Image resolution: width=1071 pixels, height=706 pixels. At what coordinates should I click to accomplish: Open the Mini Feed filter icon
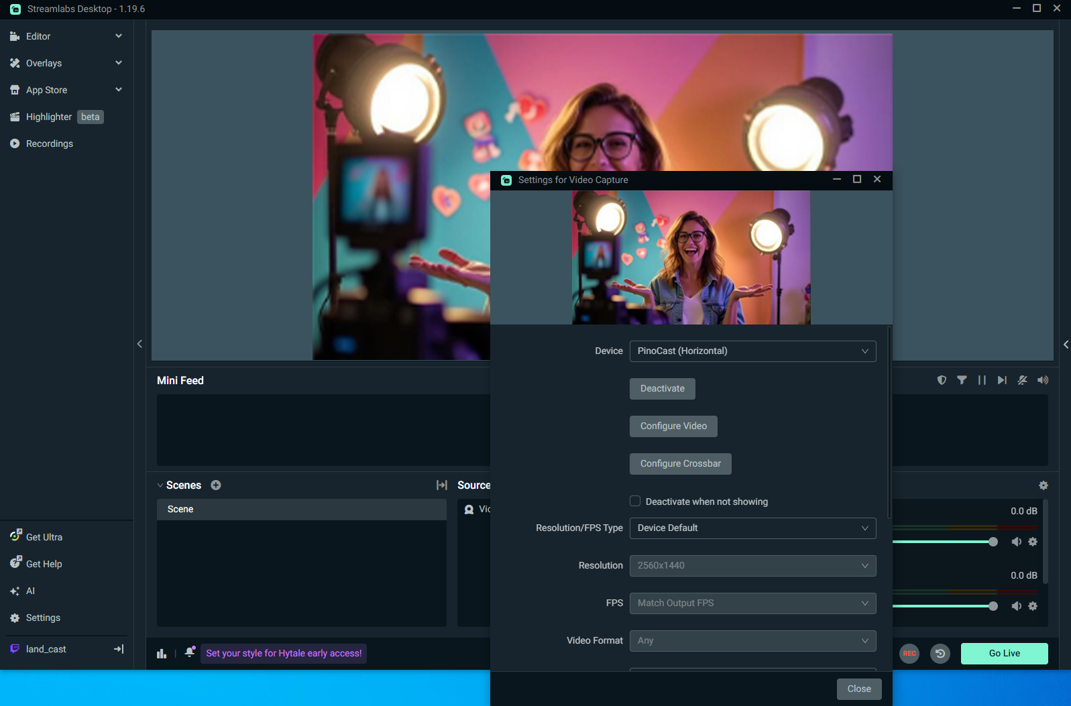(x=962, y=380)
